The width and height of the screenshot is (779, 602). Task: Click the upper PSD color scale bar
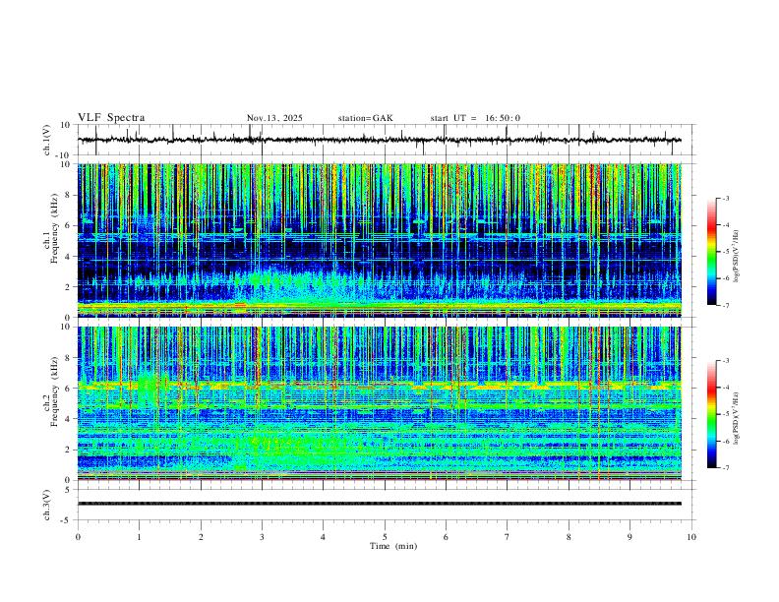[x=711, y=252]
